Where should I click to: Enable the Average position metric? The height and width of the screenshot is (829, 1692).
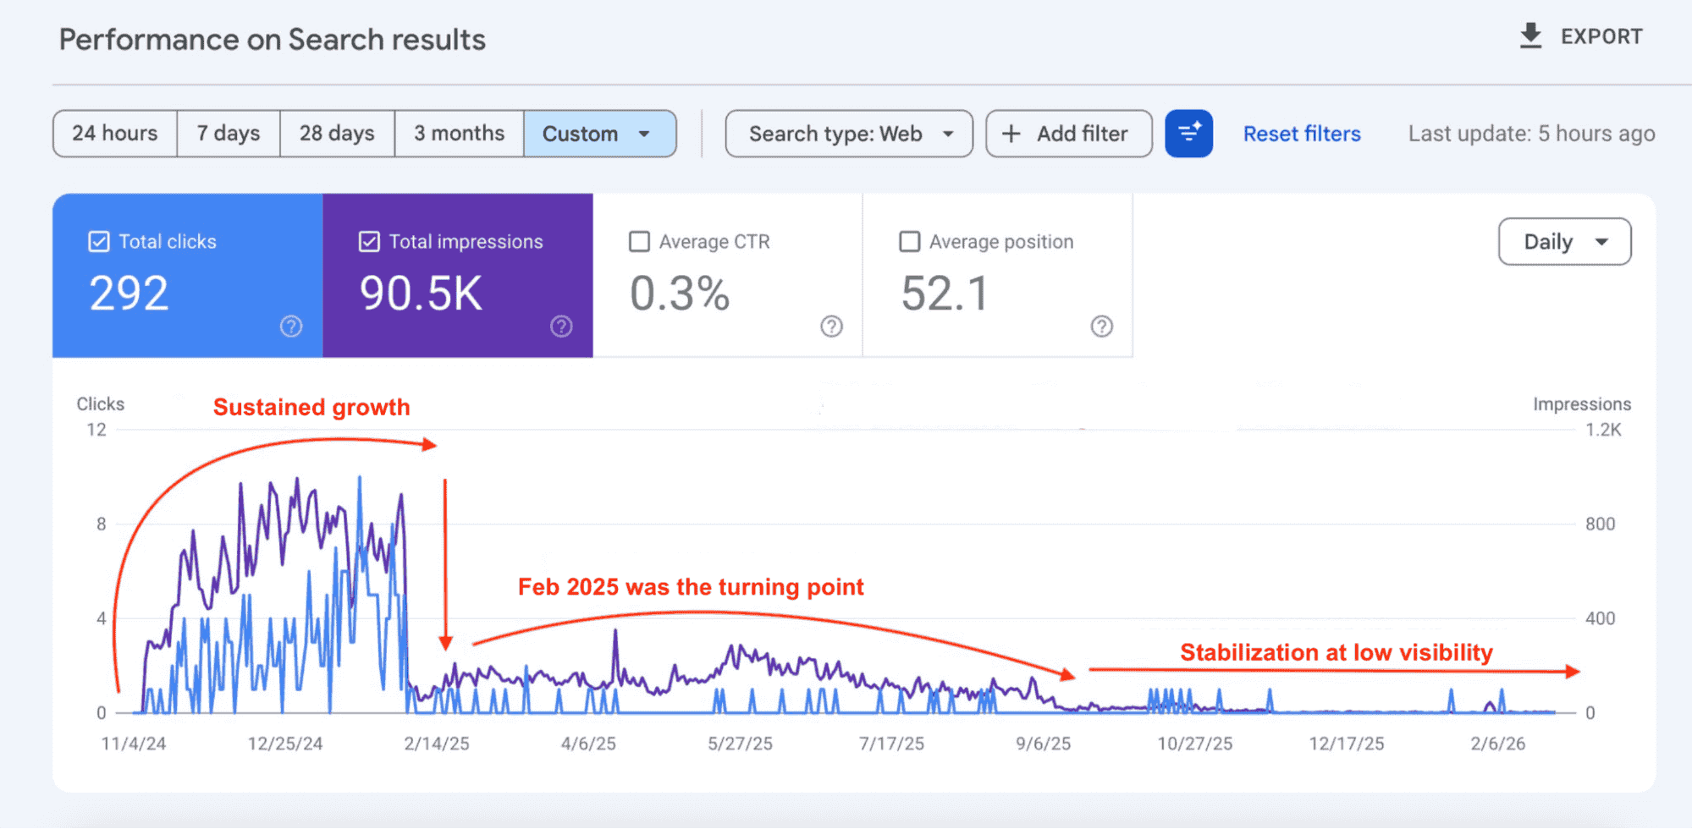[x=909, y=241]
